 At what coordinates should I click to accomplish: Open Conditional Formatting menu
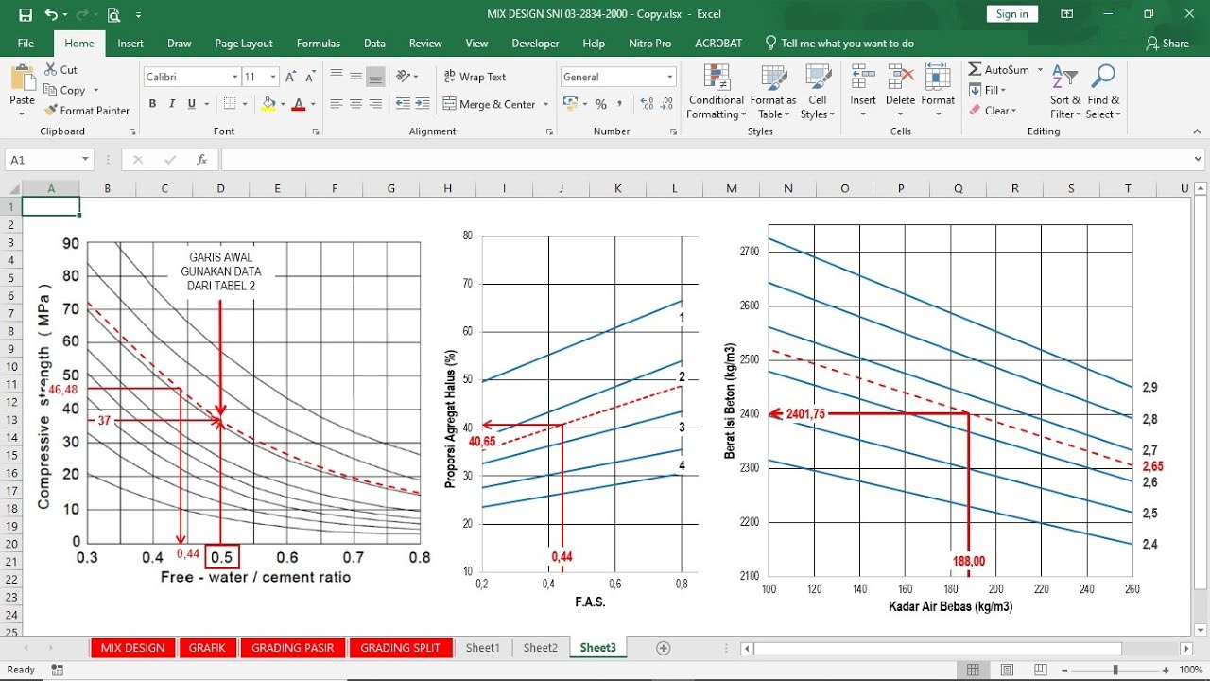tap(716, 92)
